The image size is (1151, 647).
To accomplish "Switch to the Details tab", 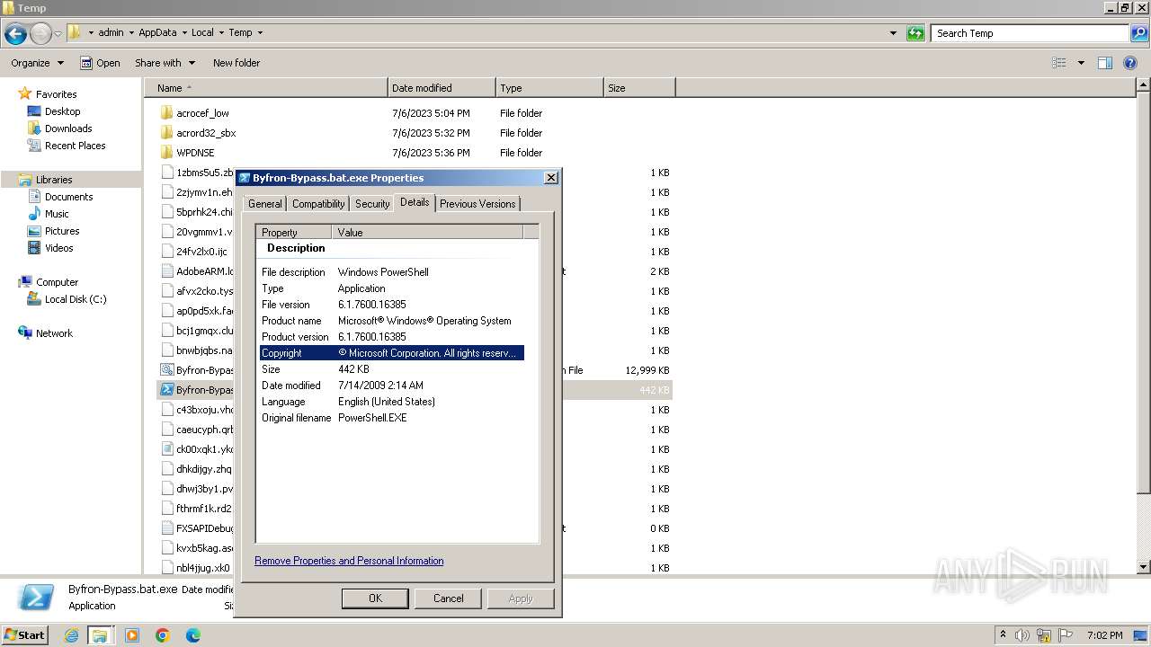I will tap(415, 202).
